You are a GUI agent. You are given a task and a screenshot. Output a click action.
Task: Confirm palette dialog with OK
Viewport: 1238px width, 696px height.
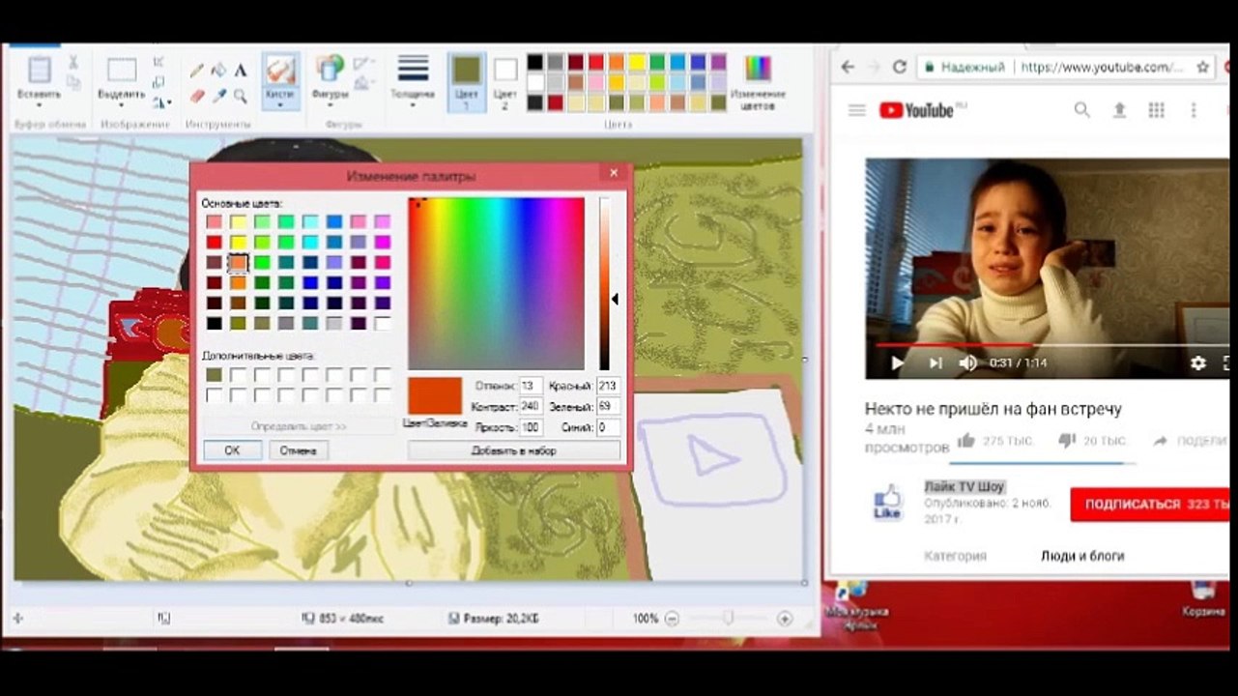232,450
